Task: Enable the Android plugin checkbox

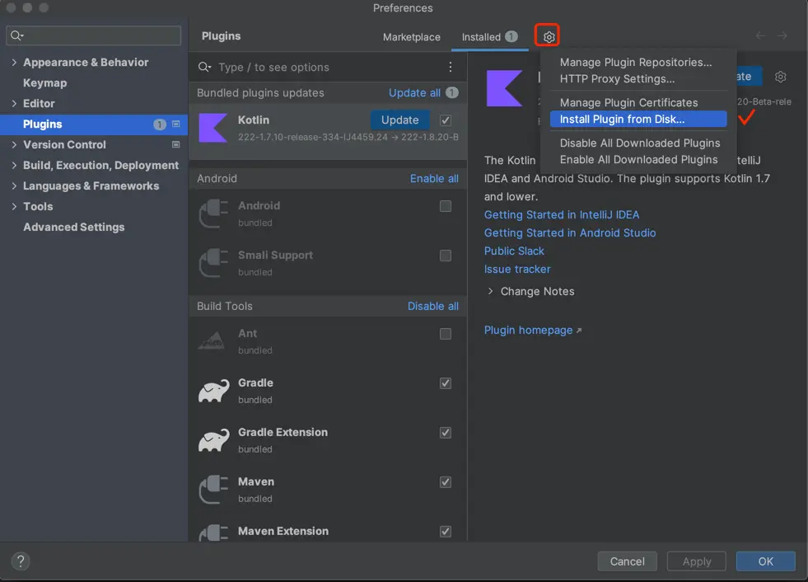Action: tap(446, 206)
